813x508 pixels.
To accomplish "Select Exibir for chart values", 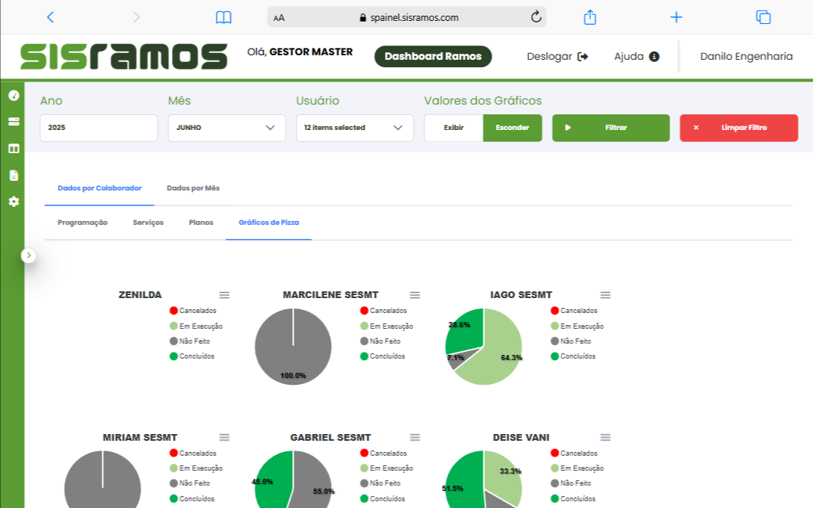I will [454, 128].
